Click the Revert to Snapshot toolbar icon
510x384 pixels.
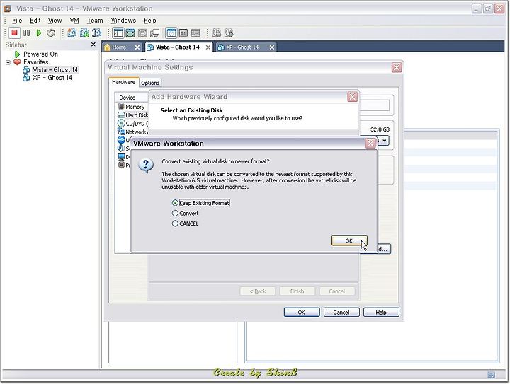pos(84,33)
